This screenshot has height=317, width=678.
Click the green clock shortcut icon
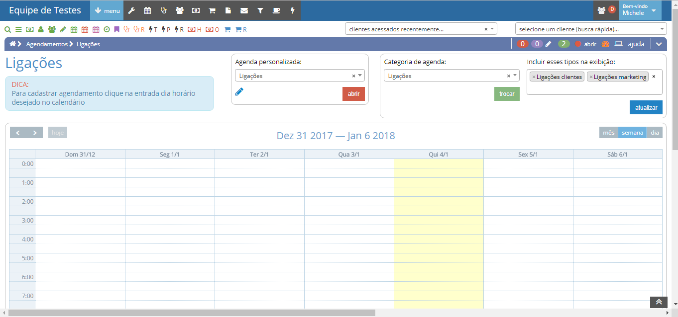[107, 29]
